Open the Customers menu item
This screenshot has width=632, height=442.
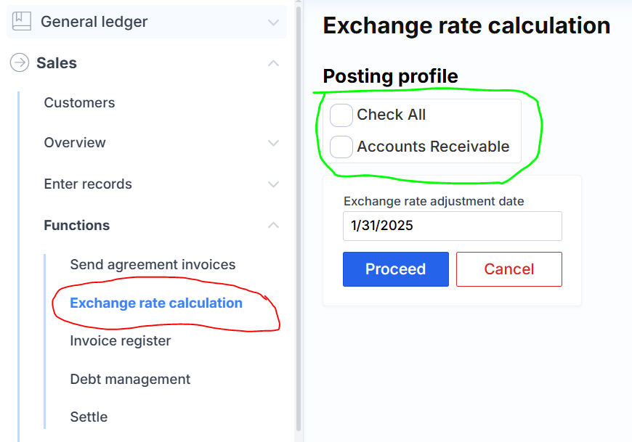coord(79,103)
